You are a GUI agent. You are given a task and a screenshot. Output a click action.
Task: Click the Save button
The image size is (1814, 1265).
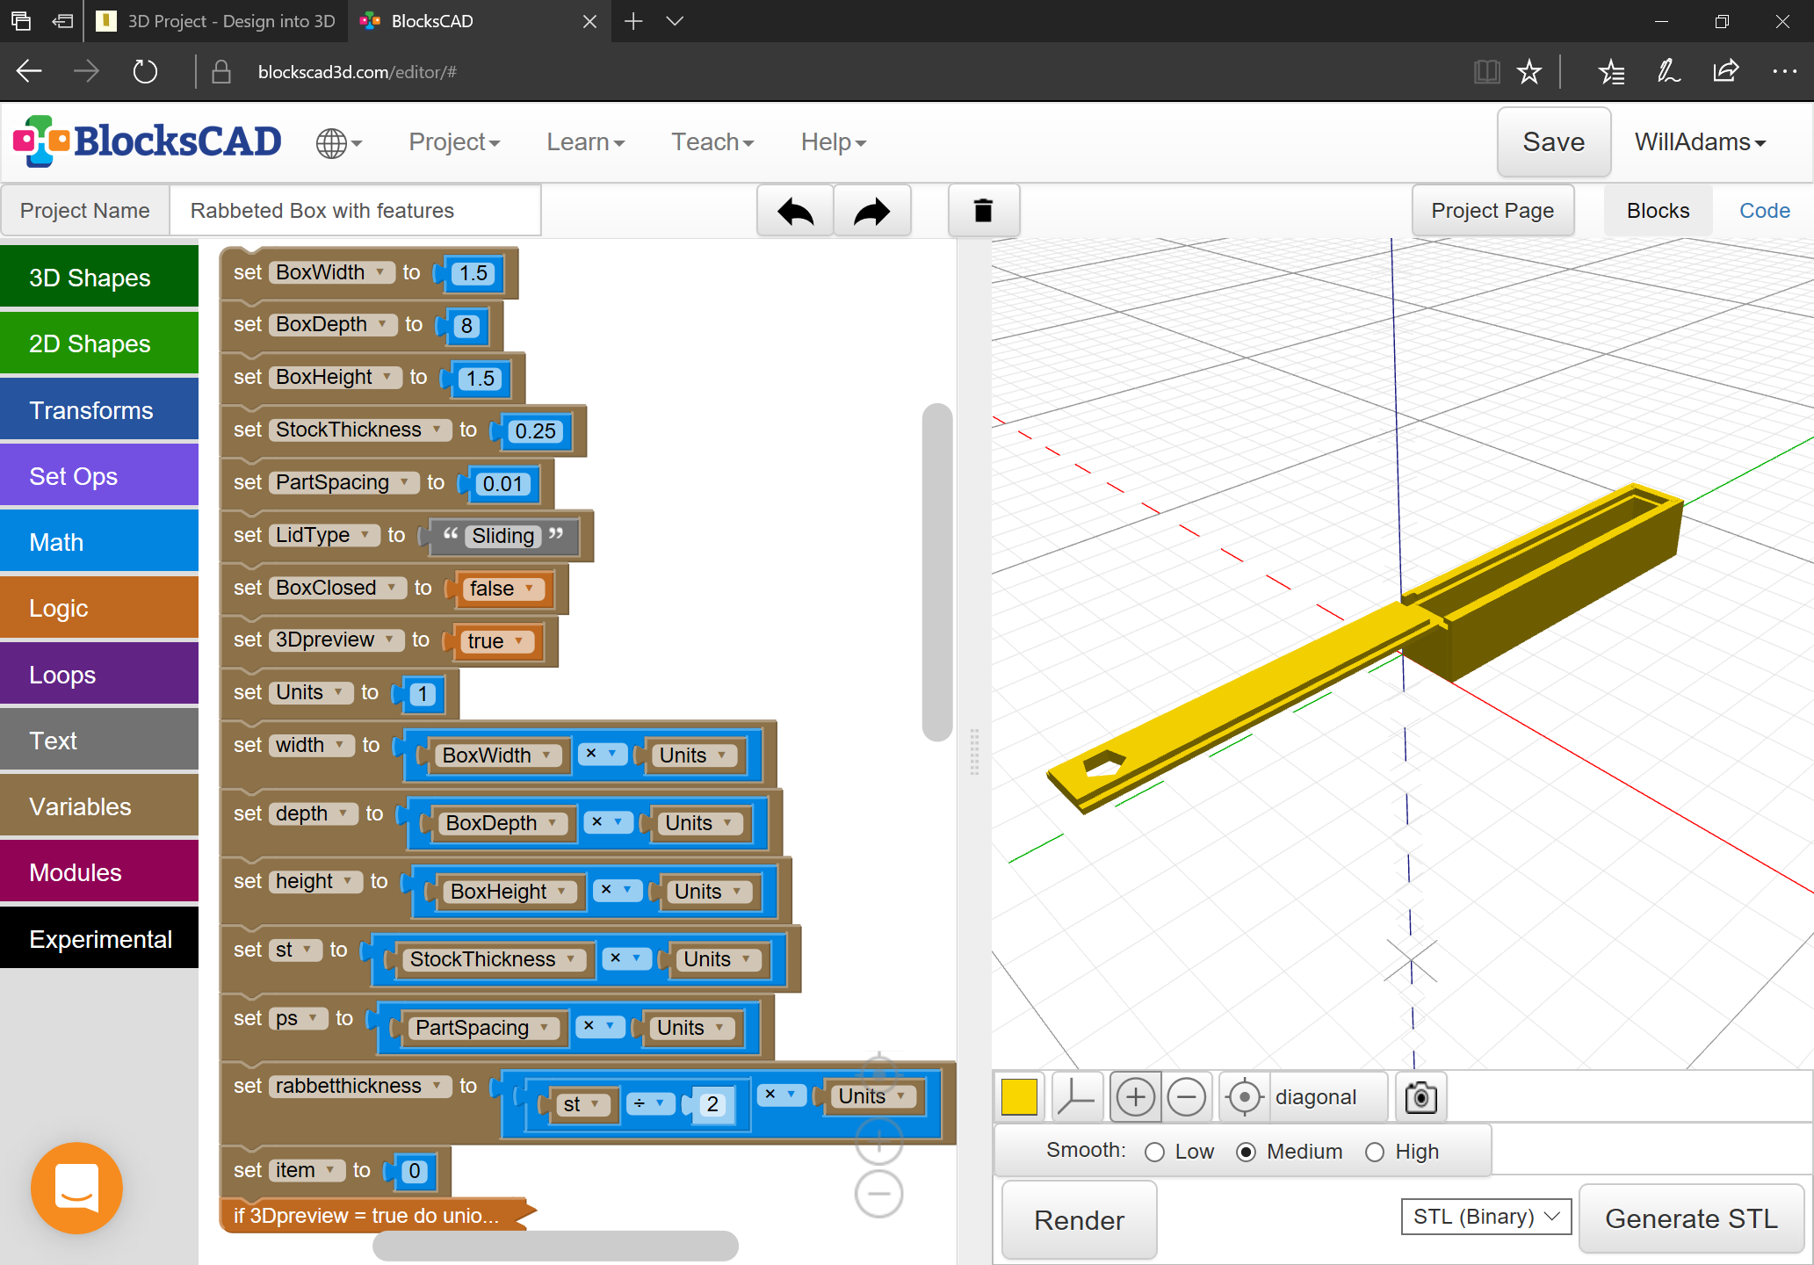click(x=1553, y=142)
